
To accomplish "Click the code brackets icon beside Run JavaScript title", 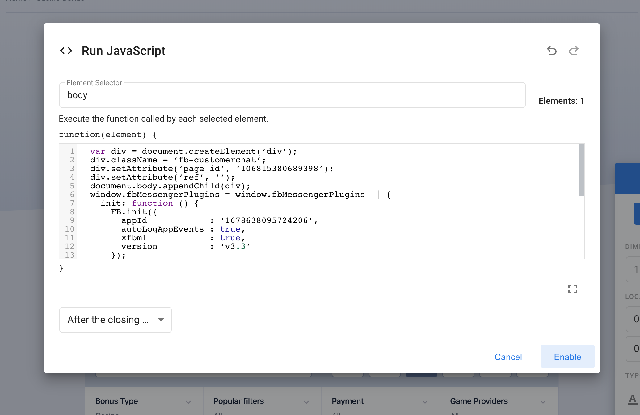I will click(66, 51).
